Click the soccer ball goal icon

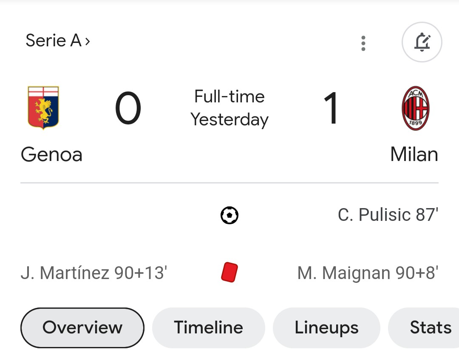229,215
